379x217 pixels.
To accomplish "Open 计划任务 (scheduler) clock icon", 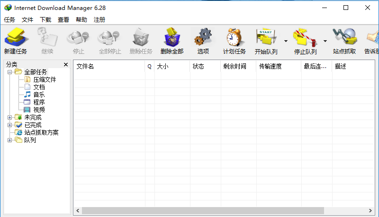I will click(x=234, y=41).
